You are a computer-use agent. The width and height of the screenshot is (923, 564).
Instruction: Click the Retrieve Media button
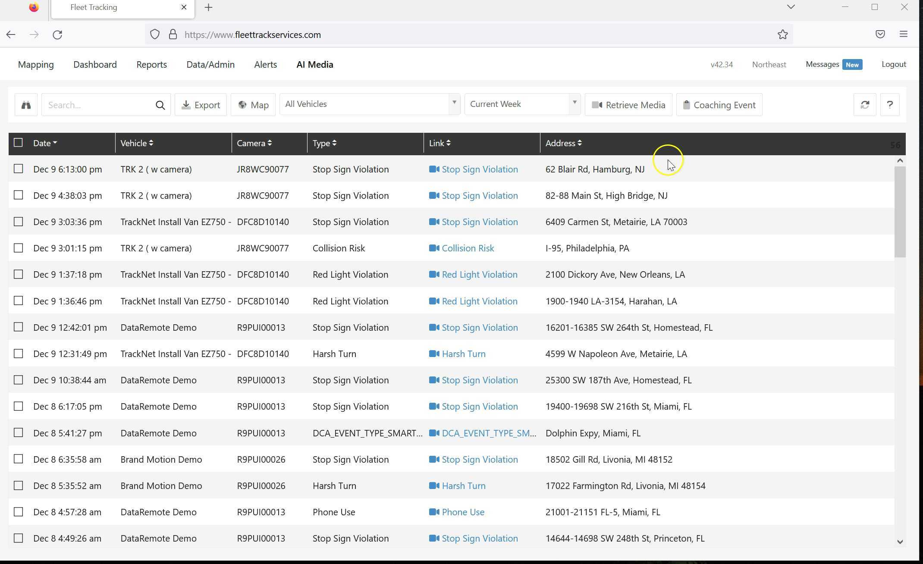(628, 105)
